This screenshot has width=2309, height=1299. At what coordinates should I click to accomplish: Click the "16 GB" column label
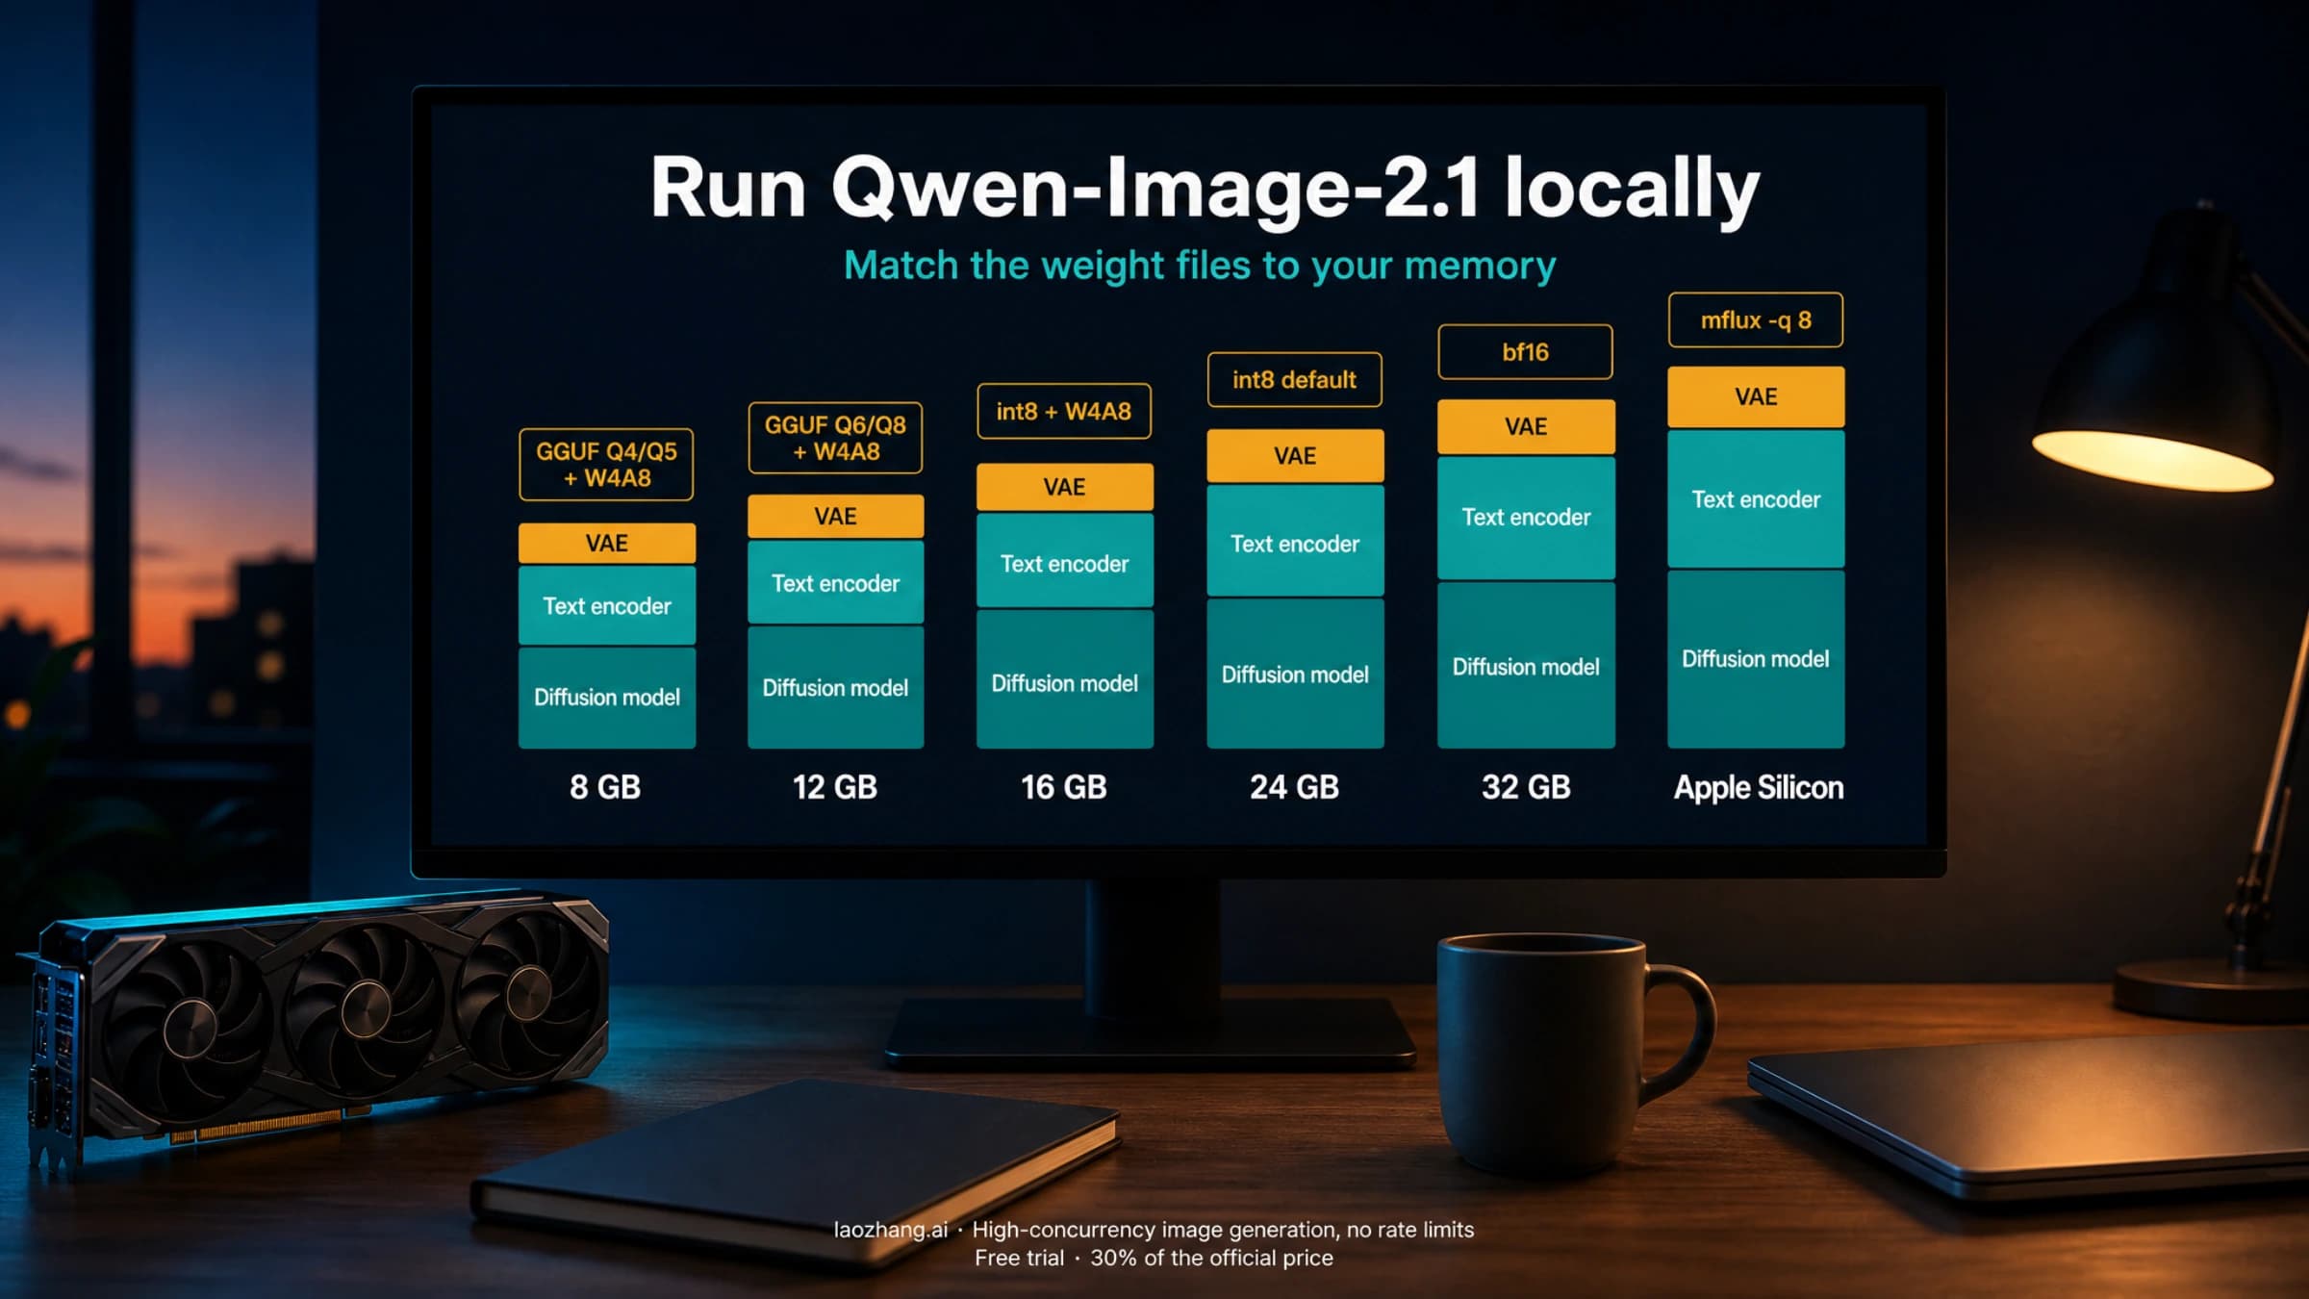(1064, 787)
